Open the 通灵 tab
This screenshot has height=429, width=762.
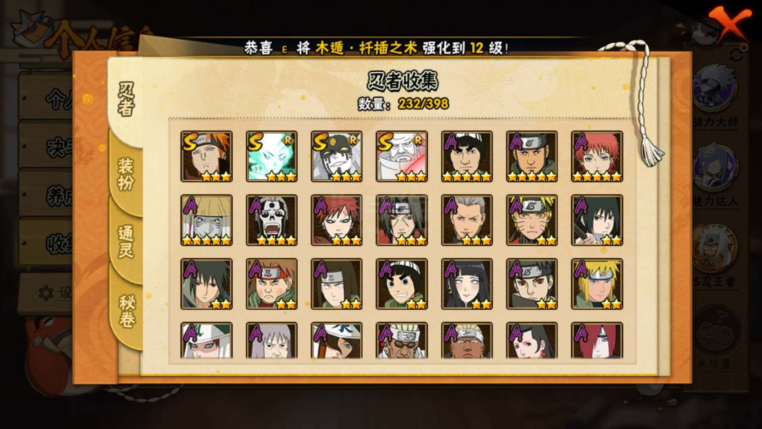pos(126,242)
